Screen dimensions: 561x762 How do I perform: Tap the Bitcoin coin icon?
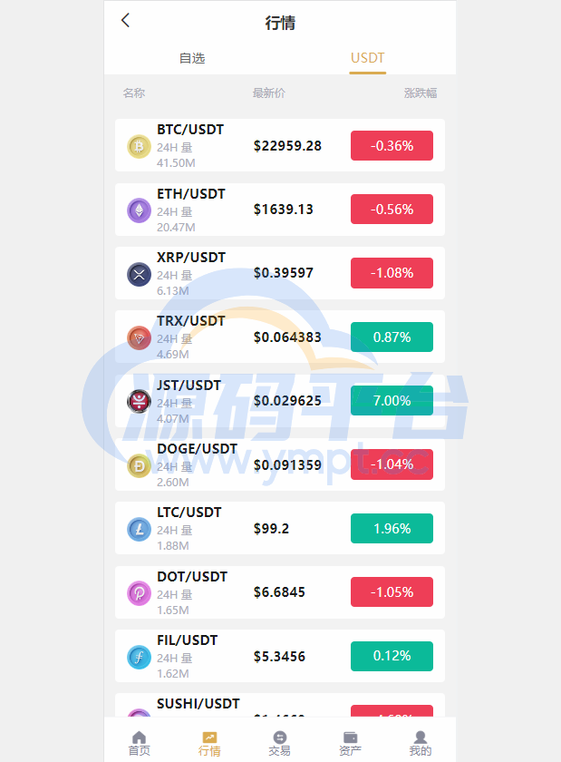click(139, 146)
